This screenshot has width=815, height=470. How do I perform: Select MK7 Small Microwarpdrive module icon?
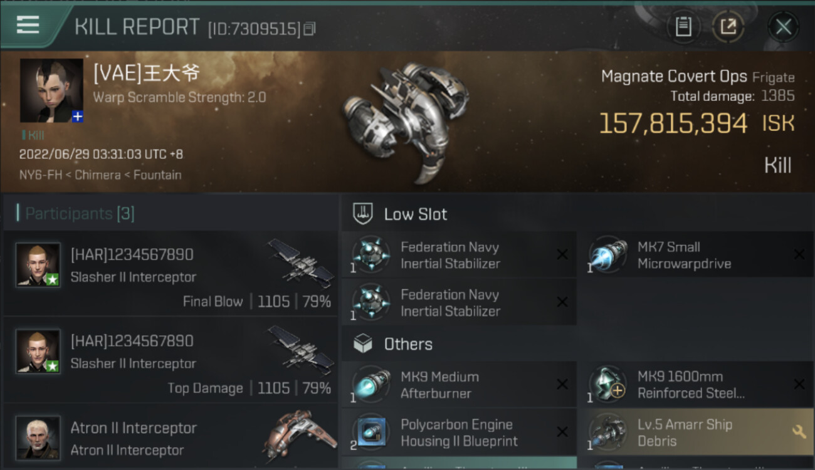607,255
